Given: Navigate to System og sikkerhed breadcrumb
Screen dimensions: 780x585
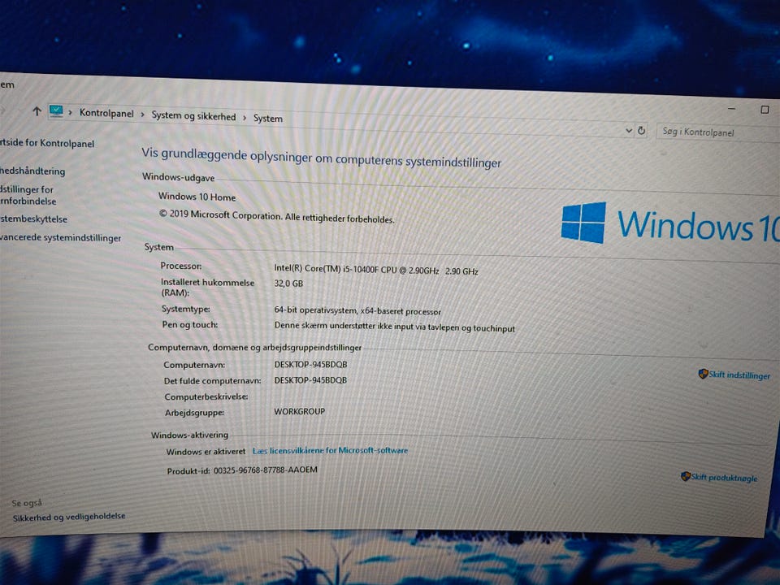Looking at the screenshot, I should 193,116.
